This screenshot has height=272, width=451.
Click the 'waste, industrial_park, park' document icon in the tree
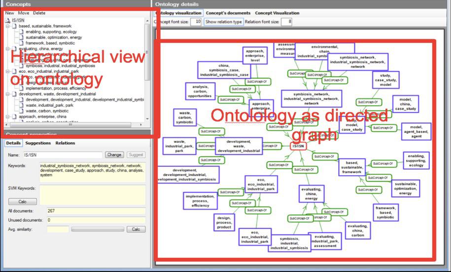21,105
